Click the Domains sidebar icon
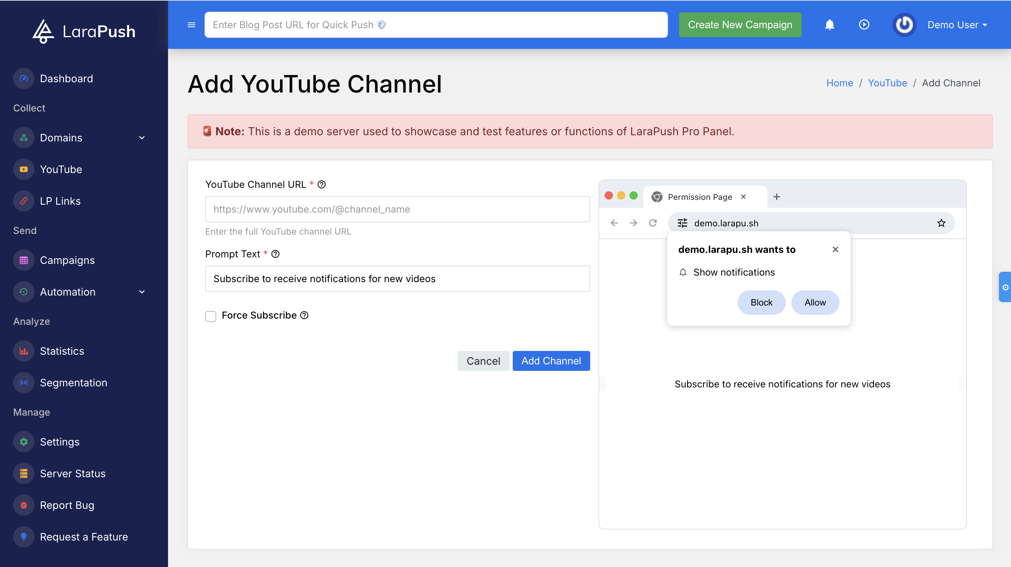This screenshot has height=567, width=1011. pos(23,138)
